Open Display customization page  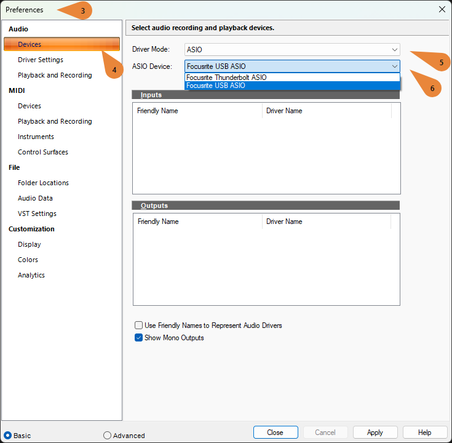tap(30, 244)
